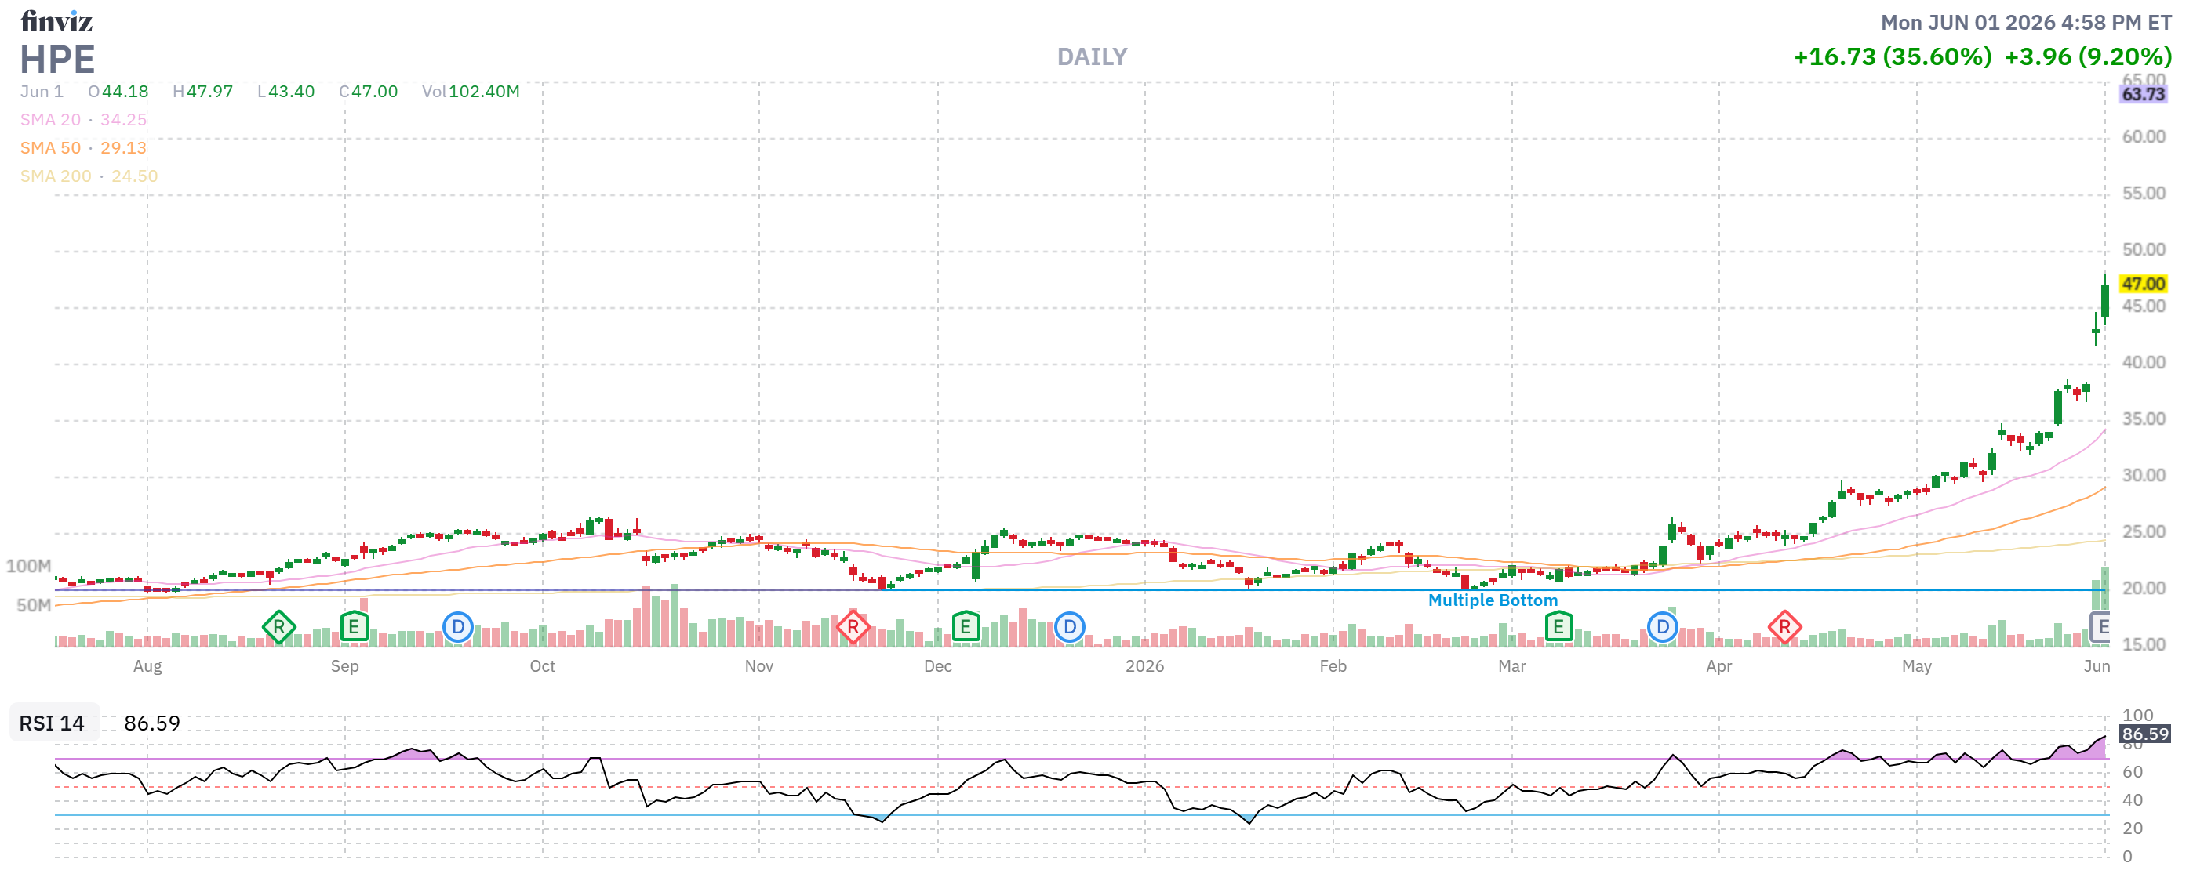Click the yellow 47.00 price tag

point(2142,284)
